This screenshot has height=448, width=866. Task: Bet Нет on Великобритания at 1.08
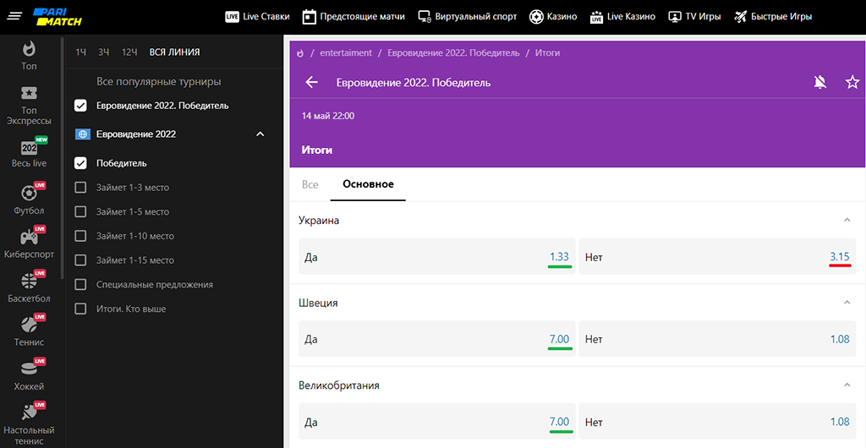click(x=717, y=422)
